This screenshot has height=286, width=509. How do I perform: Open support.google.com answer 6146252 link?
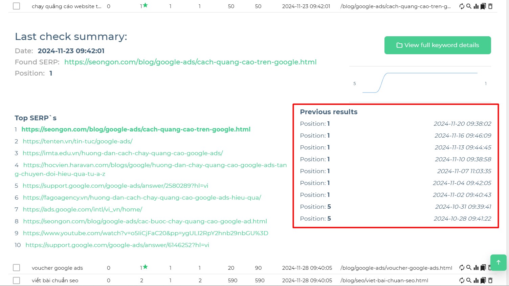click(x=117, y=245)
